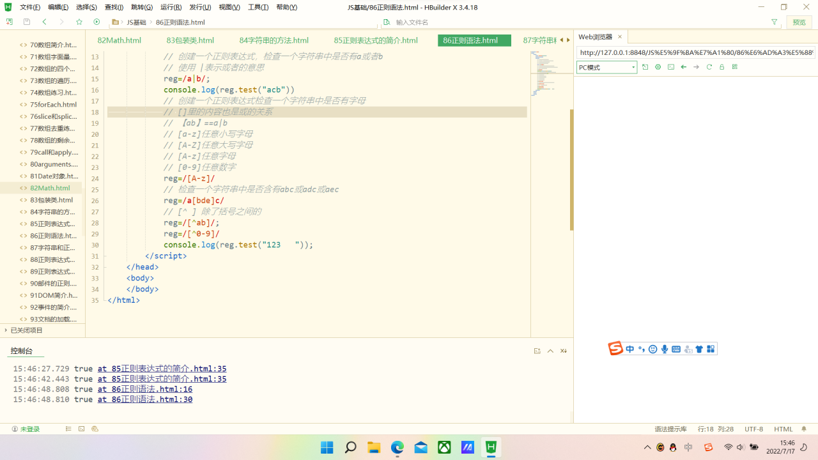Open the 文件(F) menu
This screenshot has width=818, height=460.
point(30,7)
